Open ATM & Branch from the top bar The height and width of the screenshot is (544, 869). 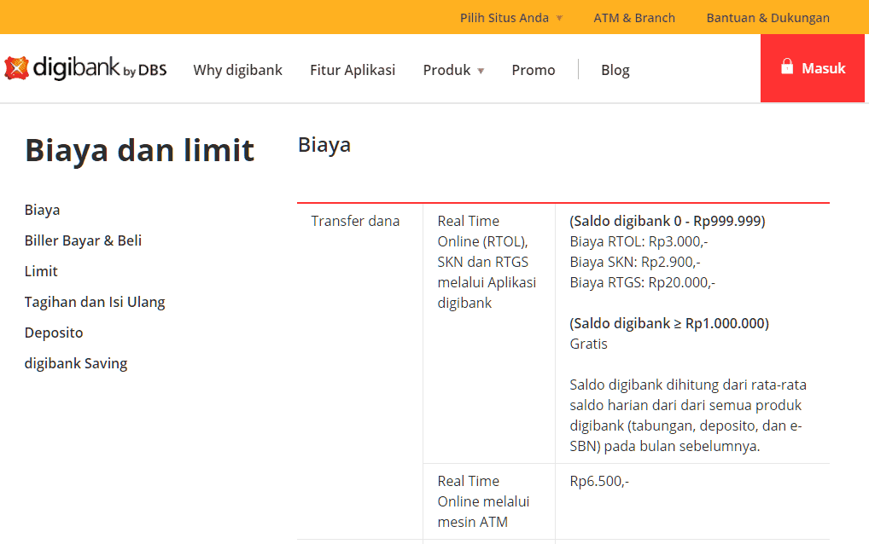(634, 16)
